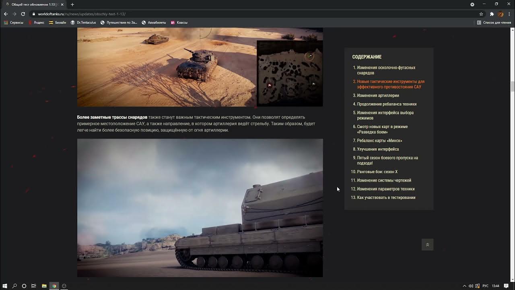The image size is (515, 290).
Task: Go to Ребаланс карты «Минск» section
Action: click(379, 141)
